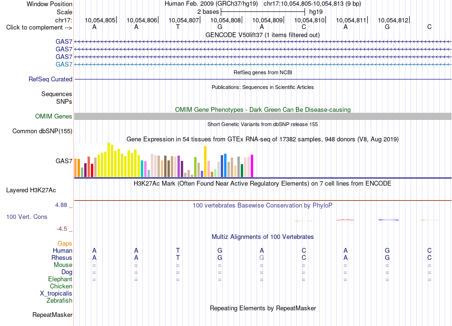Click the blue PhyloP conservation mark
This screenshot has width=452, height=326.
388,220
